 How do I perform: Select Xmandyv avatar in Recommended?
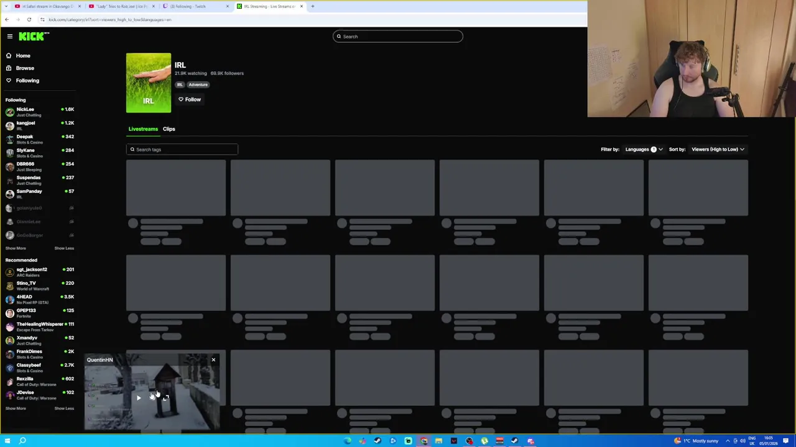pos(10,340)
